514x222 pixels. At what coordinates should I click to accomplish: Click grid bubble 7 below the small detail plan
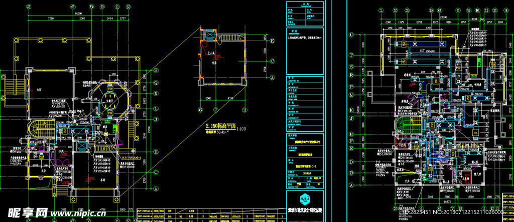215,109
